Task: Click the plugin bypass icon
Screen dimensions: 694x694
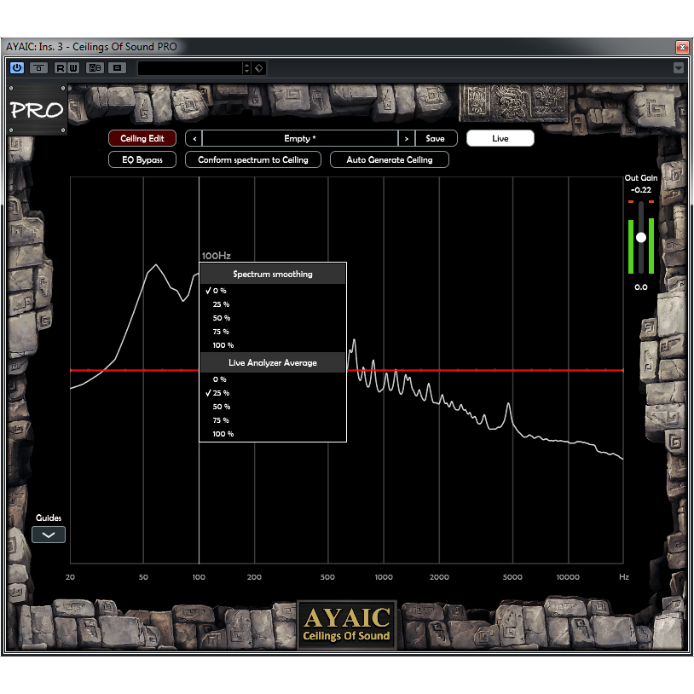Action: [x=39, y=68]
